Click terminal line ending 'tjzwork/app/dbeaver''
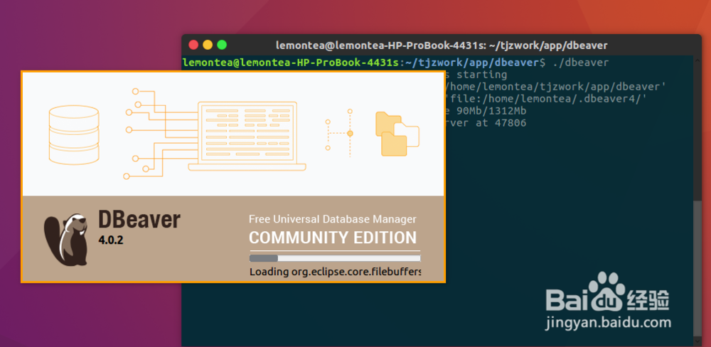 (555, 86)
